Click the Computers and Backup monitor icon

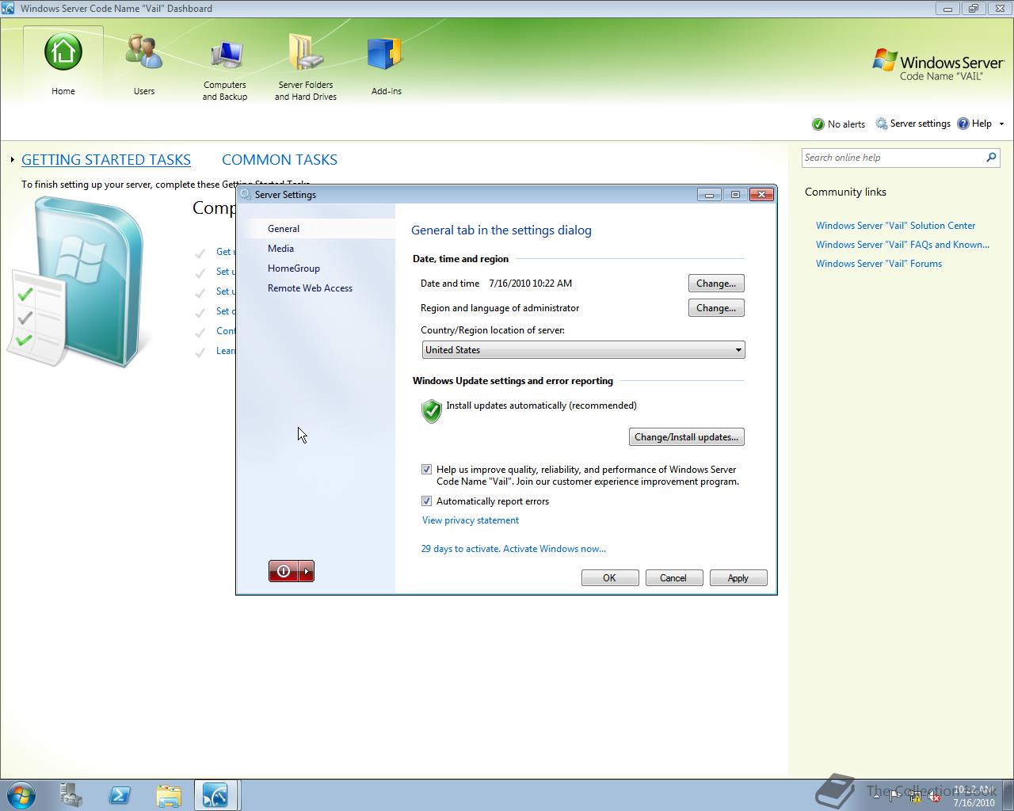tap(226, 54)
